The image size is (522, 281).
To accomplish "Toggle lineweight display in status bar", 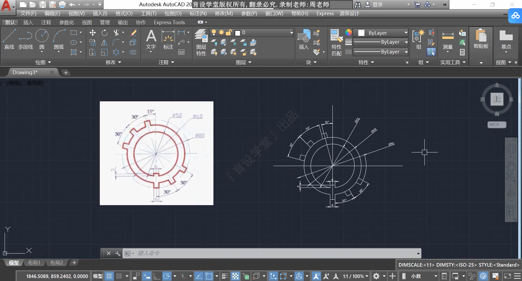I will [225, 276].
